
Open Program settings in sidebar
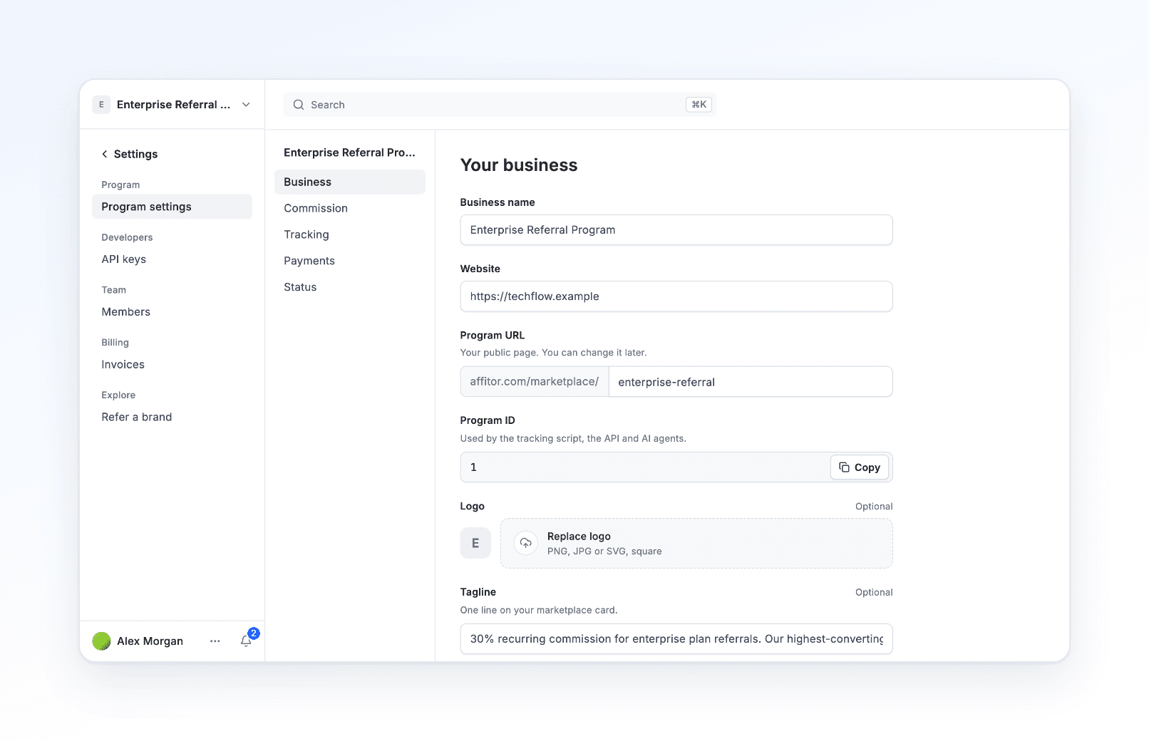click(x=172, y=207)
